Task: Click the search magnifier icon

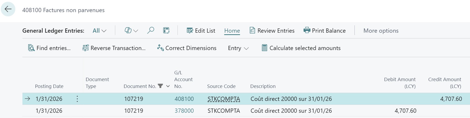Action: tap(151, 31)
